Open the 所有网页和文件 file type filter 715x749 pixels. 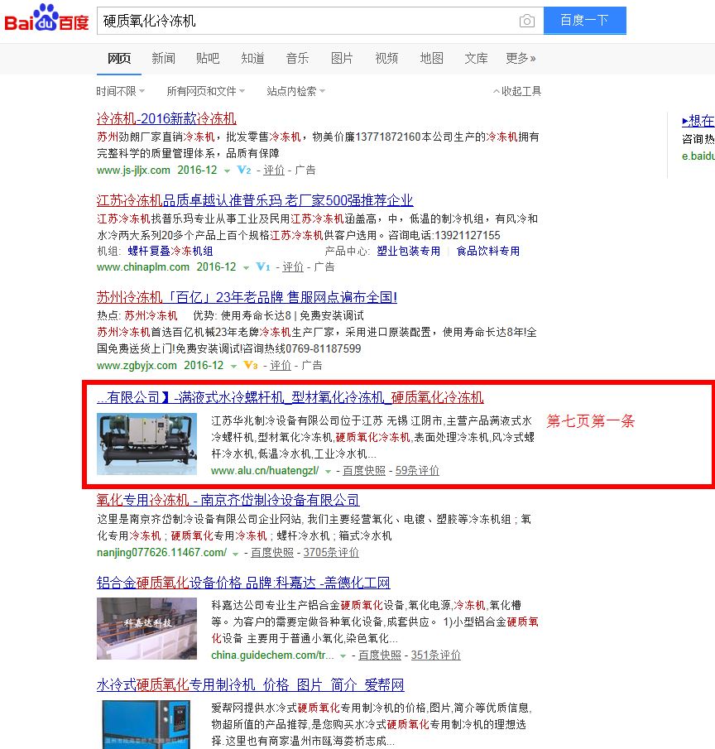tap(205, 91)
